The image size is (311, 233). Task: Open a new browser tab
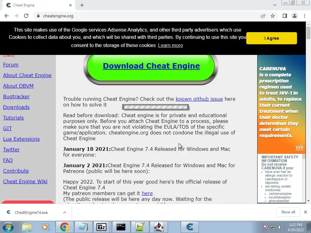point(82,5)
